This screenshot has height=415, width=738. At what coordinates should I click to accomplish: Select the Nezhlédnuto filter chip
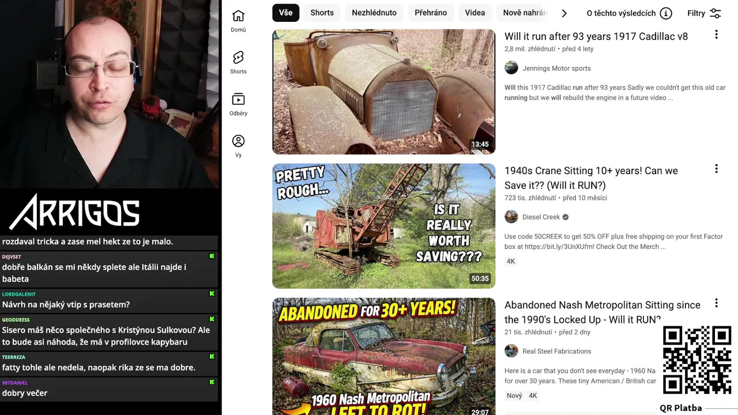tap(374, 13)
